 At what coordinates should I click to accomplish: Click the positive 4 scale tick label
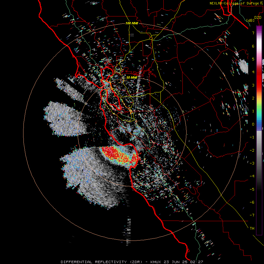(x=253, y=72)
